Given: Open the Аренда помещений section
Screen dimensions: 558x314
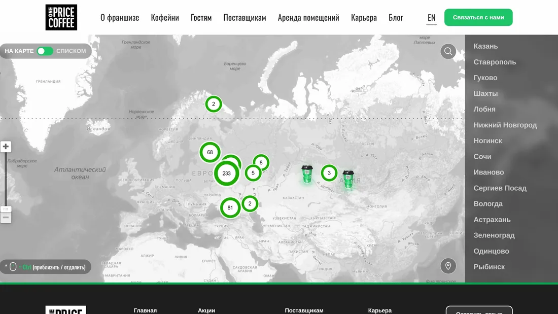Looking at the screenshot, I should pos(307,17).
